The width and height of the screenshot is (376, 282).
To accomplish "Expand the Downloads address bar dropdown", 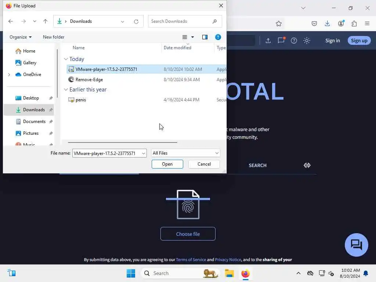I will 123,21.
